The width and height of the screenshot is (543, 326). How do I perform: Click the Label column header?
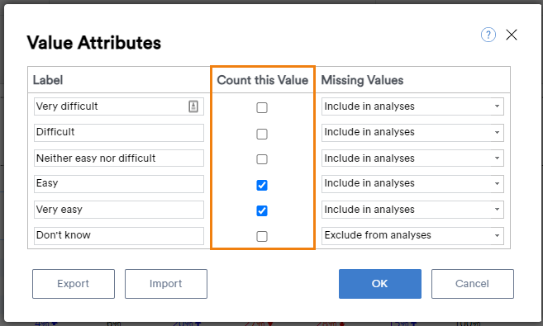tap(48, 80)
